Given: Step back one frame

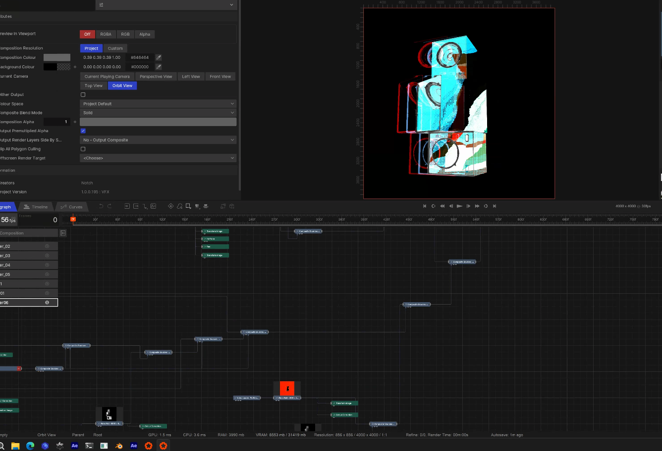Looking at the screenshot, I should pyautogui.click(x=451, y=206).
